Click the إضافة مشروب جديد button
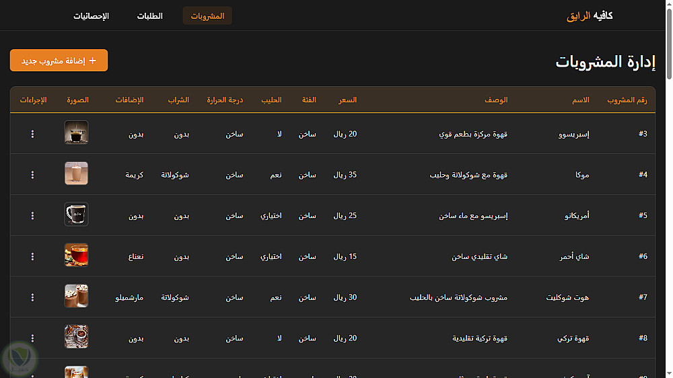Viewport: 673px width, 378px height. [x=59, y=61]
